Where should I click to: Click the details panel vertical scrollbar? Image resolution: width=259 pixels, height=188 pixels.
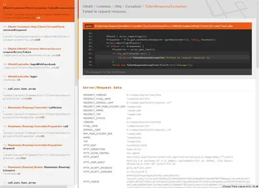coord(258,34)
